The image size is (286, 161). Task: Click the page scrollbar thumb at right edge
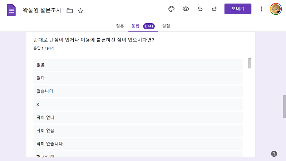coord(284,106)
